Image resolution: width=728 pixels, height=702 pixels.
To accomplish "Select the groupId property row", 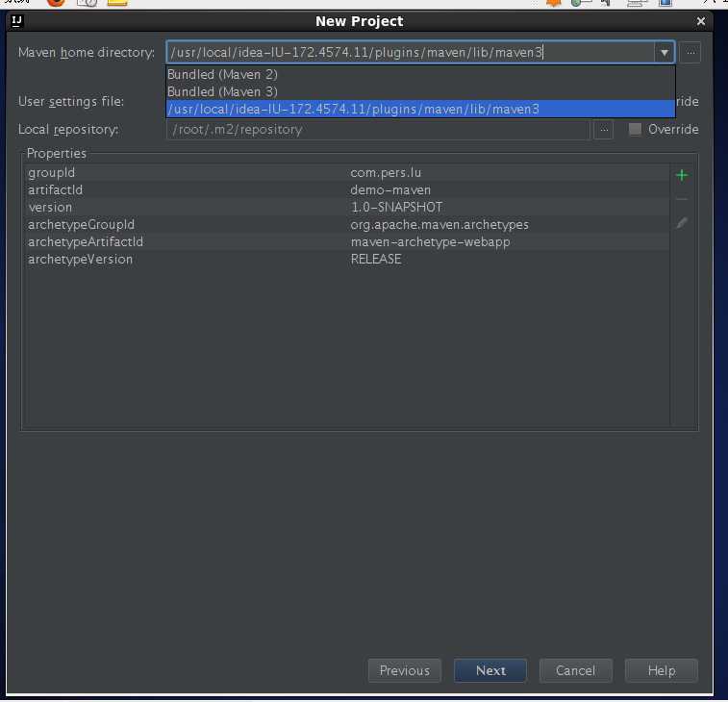I will [x=348, y=173].
